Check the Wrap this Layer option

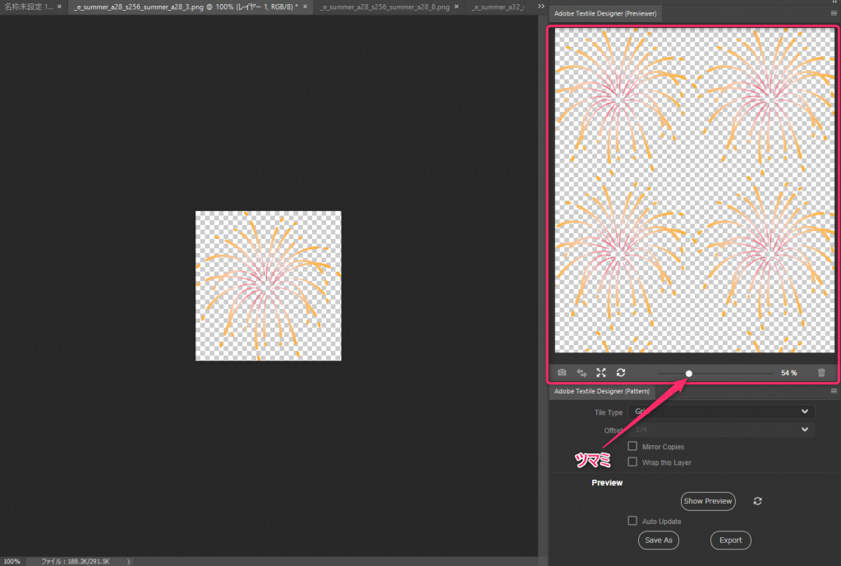coord(632,462)
